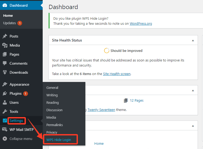Click the Appearance paintbrush icon

point(5,84)
